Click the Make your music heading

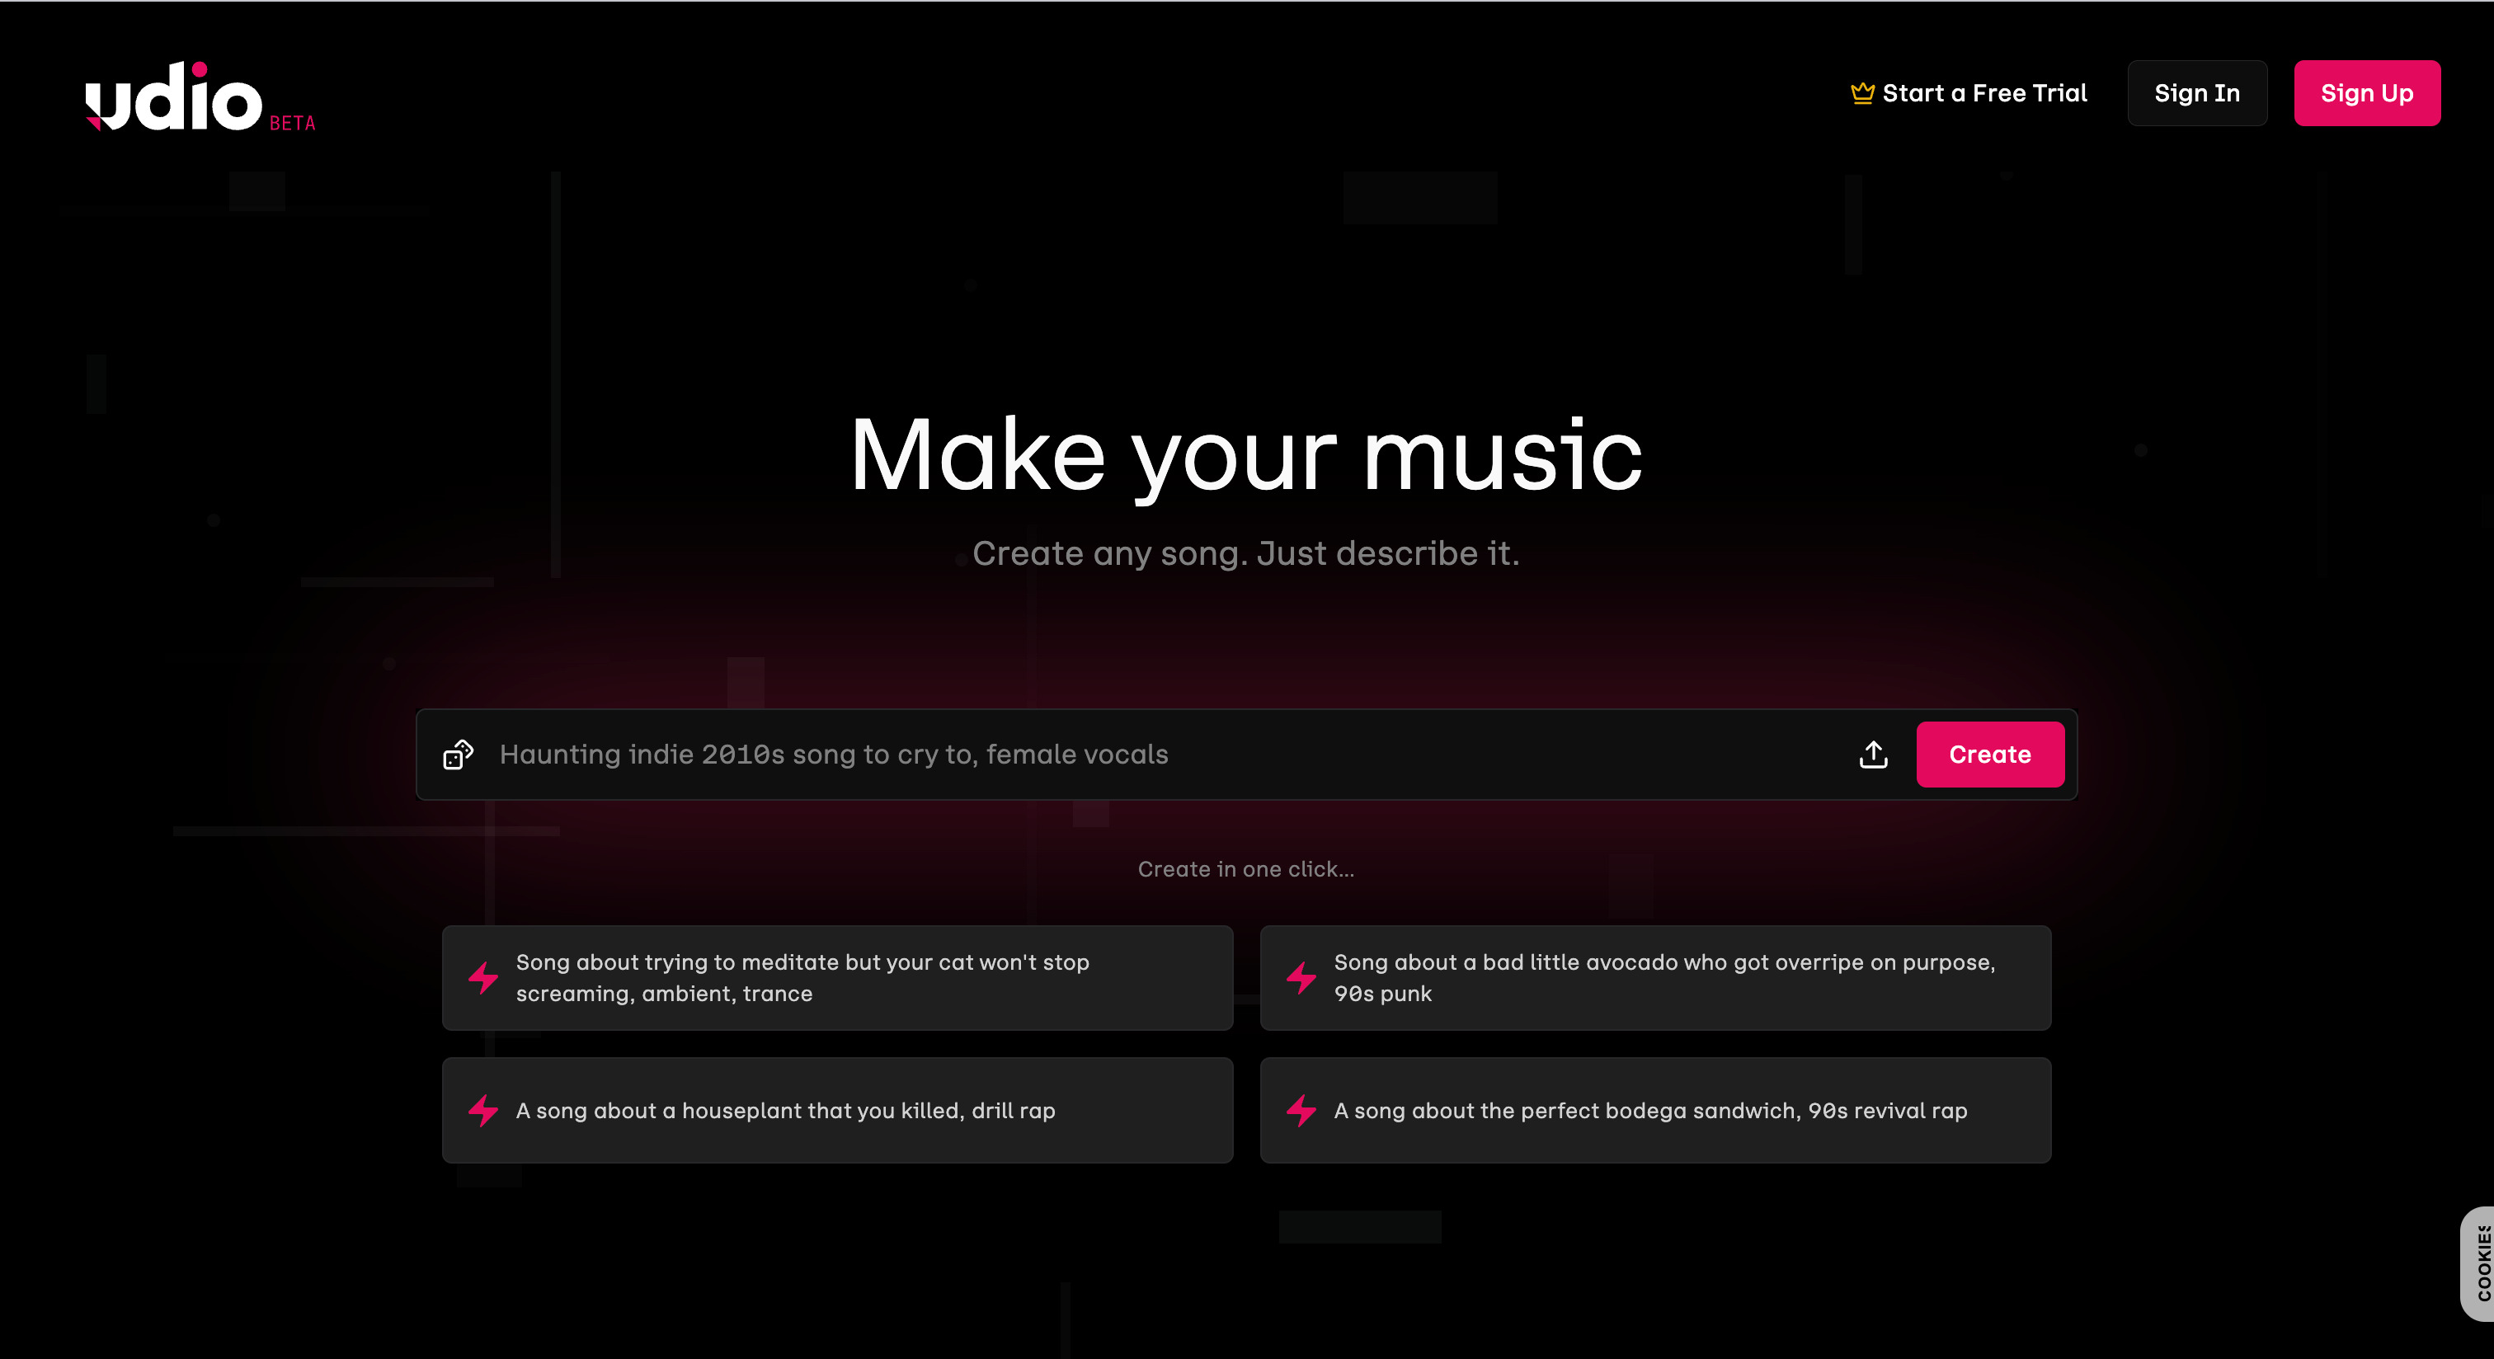coord(1247,455)
